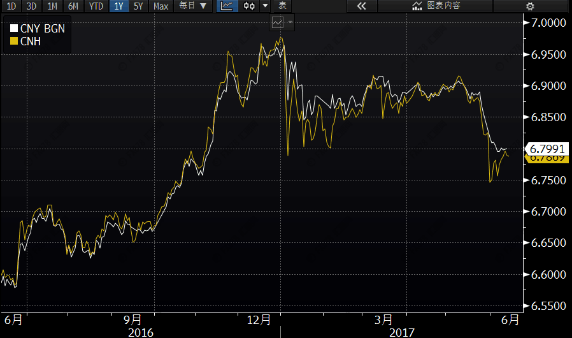Click the double left chevron collapse icon
The image size is (572, 338).
point(361,6)
